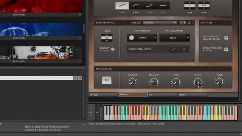Select the EXP+ velocity curve icon
This screenshot has height=136, width=242.
(x=136, y=5)
